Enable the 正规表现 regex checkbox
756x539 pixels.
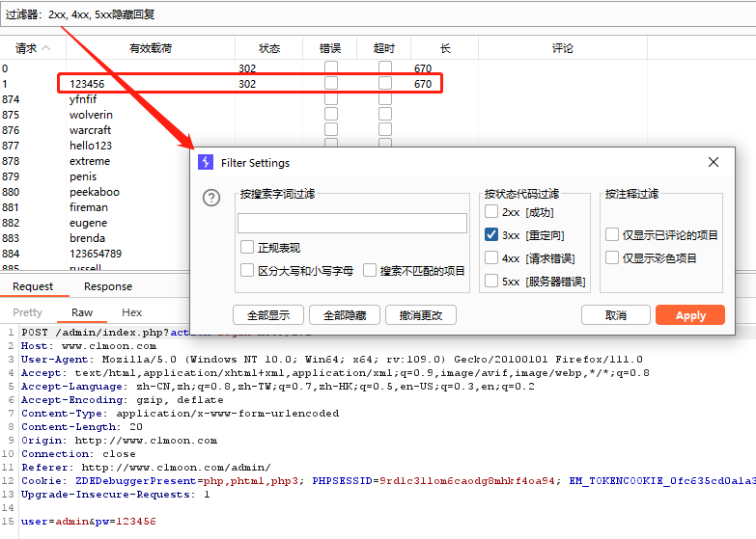[248, 248]
